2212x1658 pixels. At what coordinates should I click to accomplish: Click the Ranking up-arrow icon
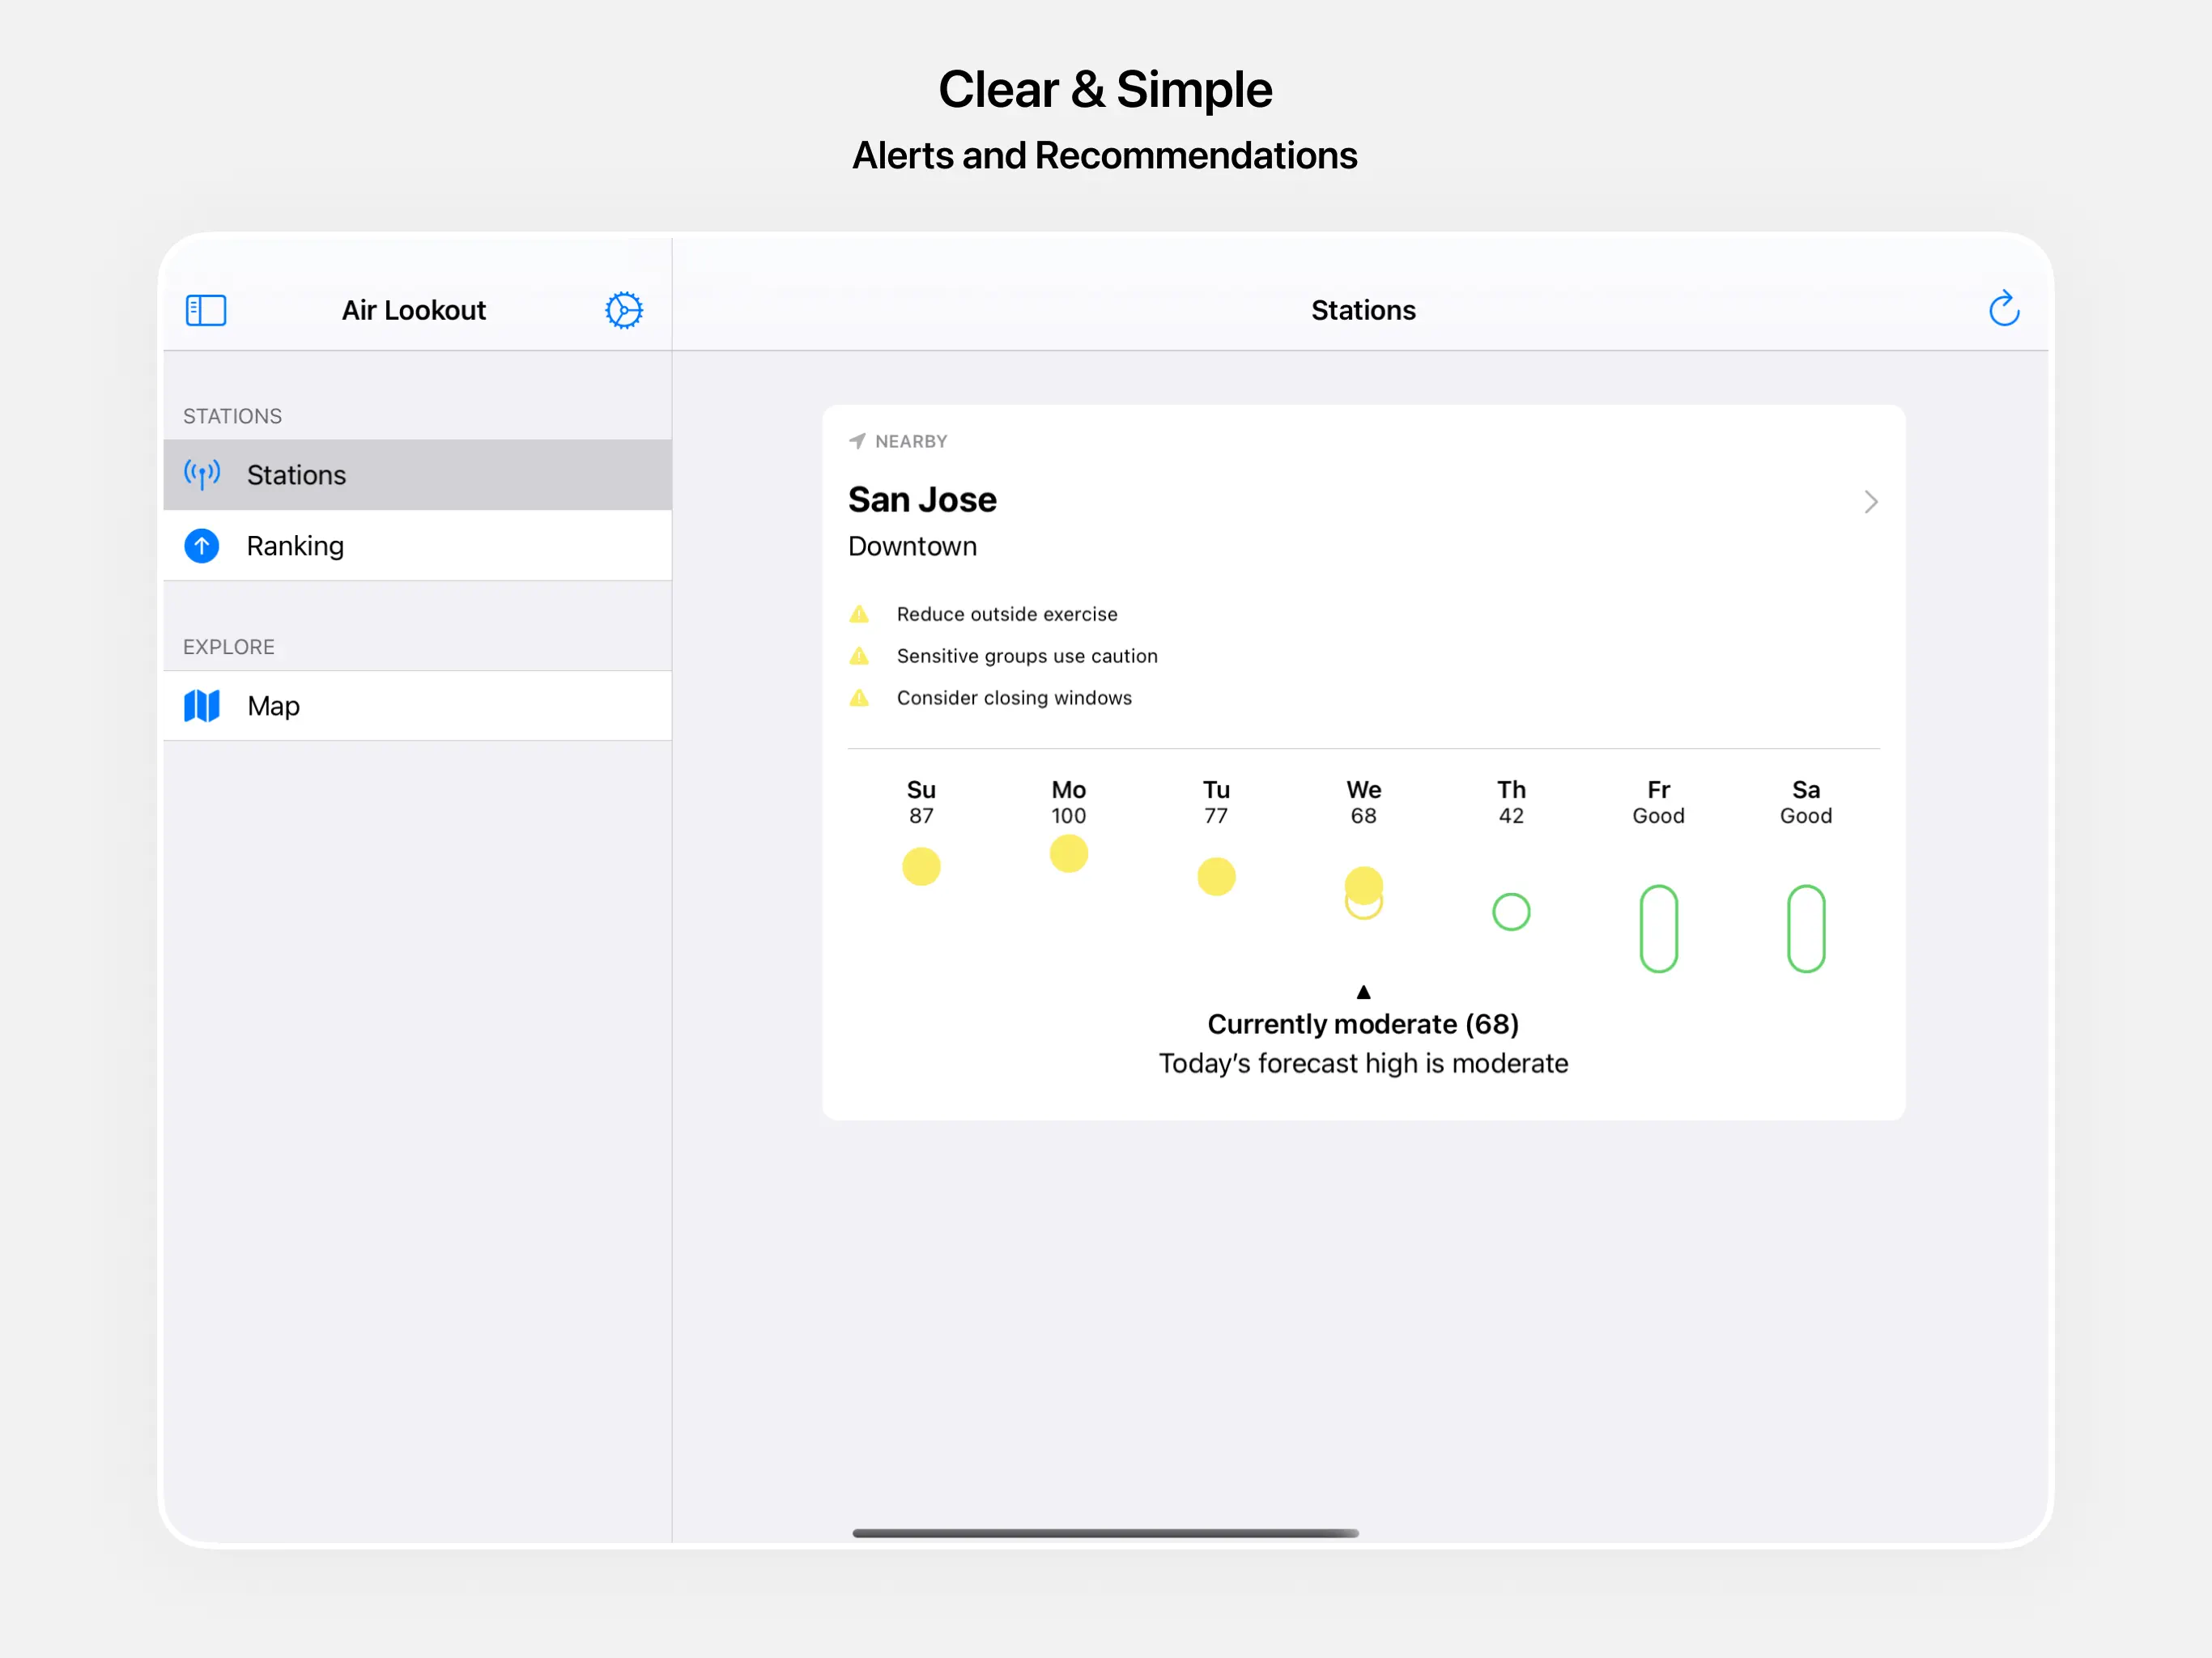pos(202,546)
